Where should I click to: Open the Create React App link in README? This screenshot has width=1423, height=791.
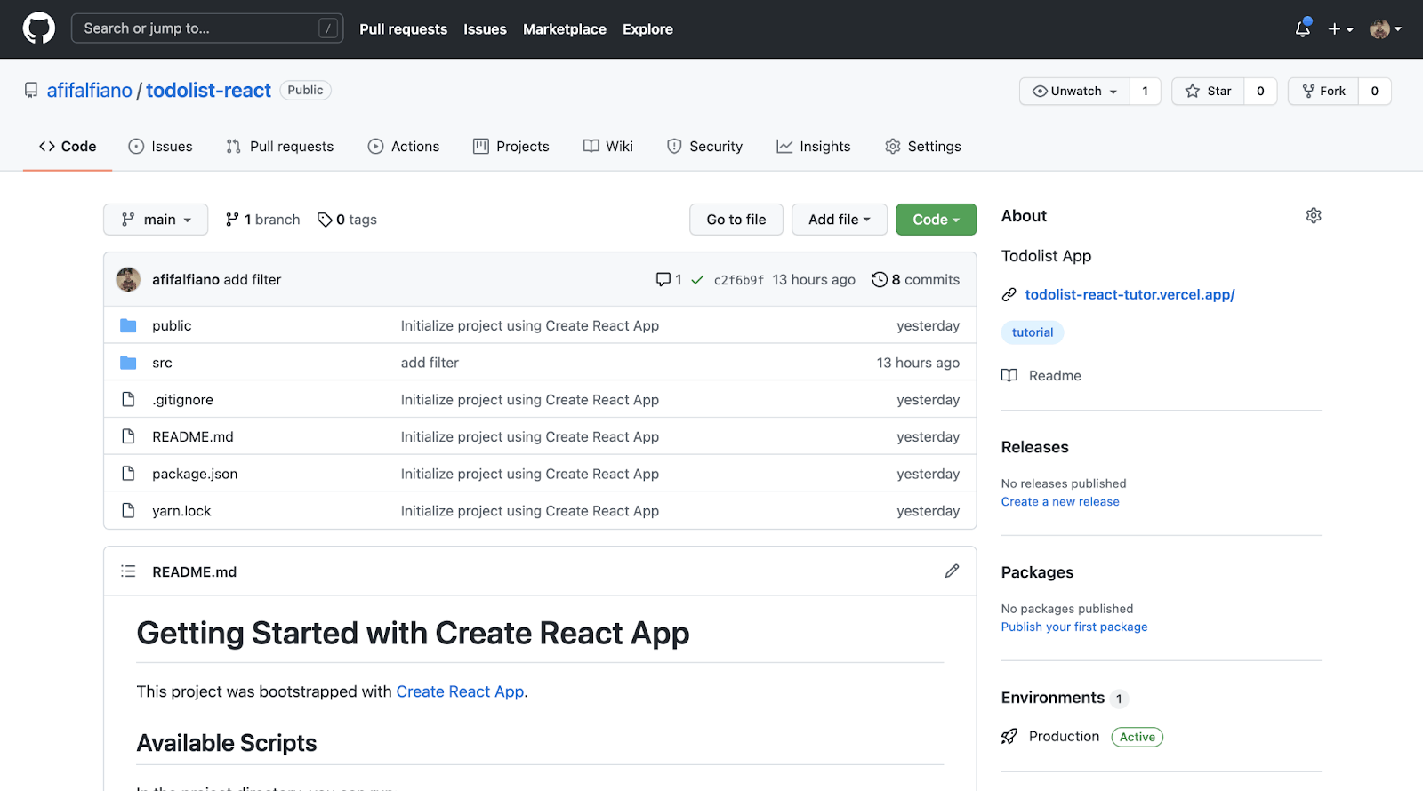point(460,691)
